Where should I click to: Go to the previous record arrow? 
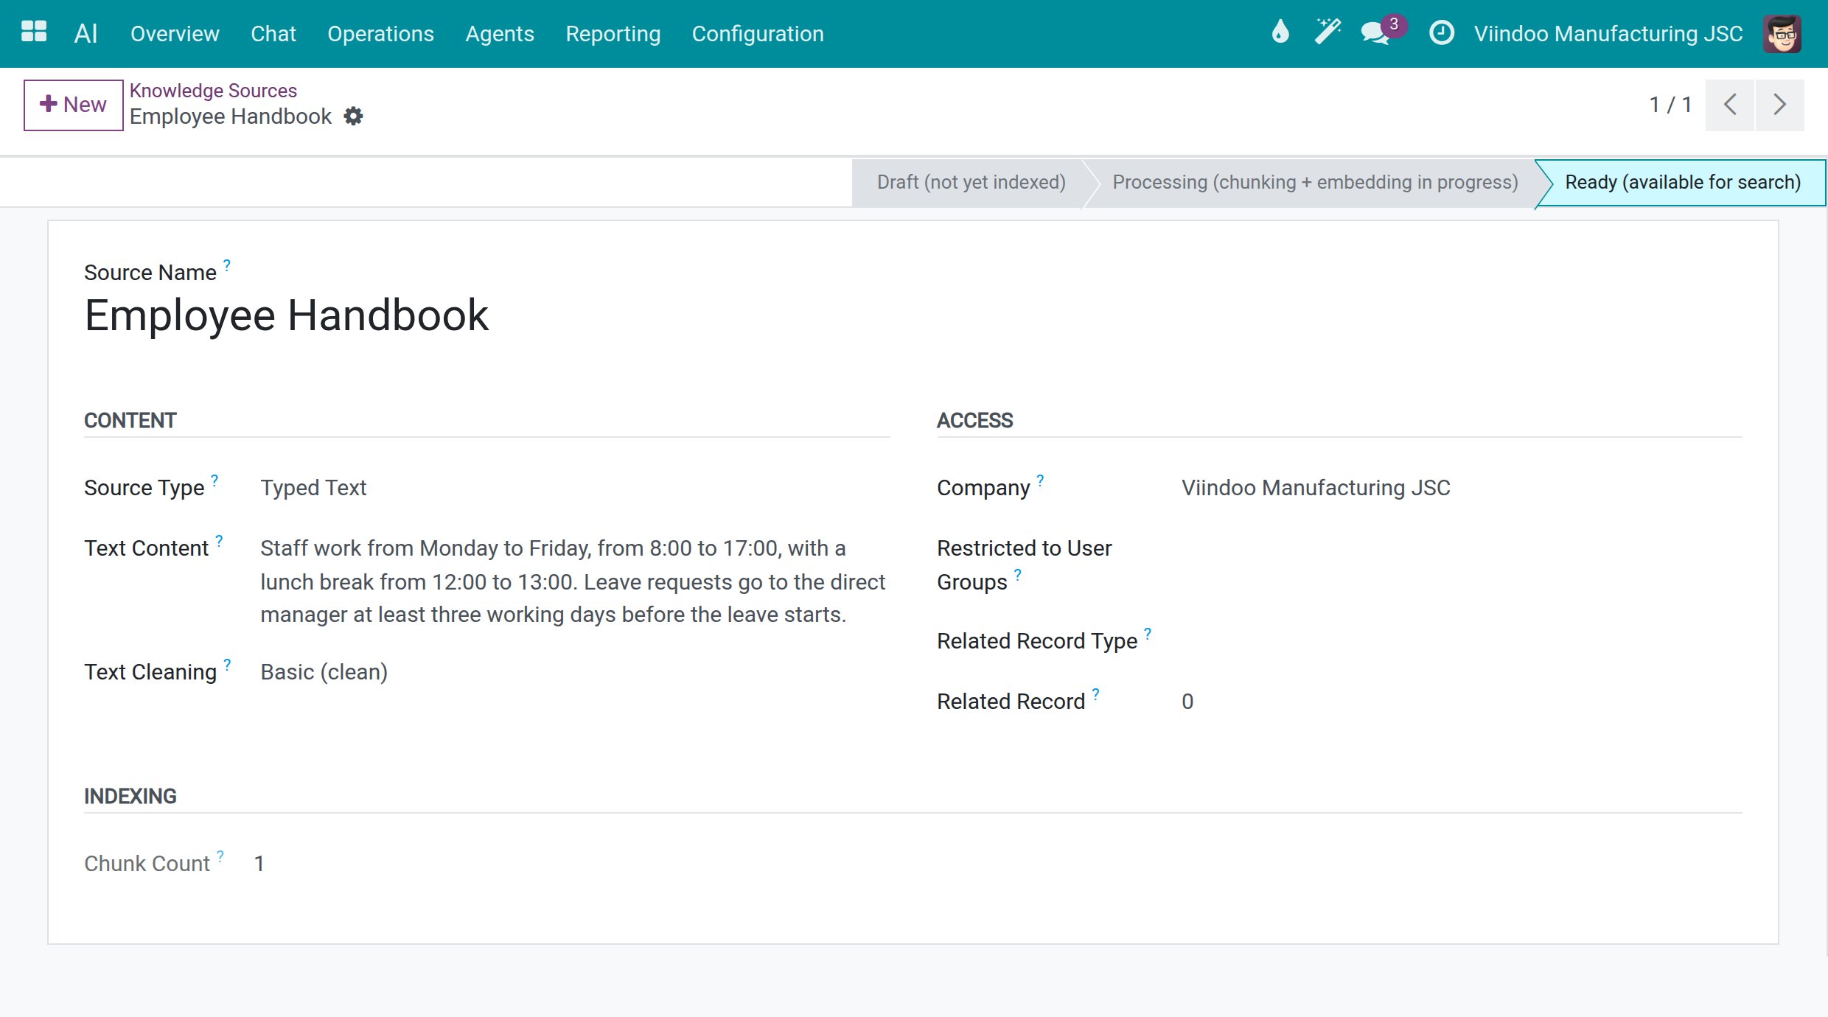point(1730,105)
